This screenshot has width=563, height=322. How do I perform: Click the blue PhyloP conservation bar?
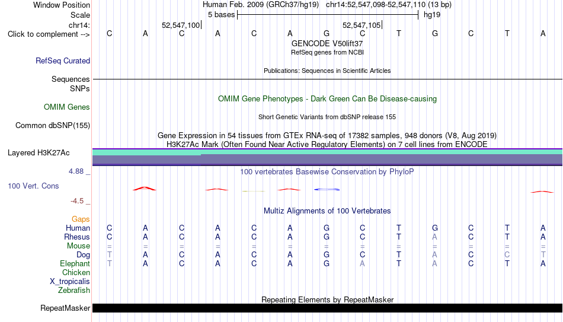point(327,189)
